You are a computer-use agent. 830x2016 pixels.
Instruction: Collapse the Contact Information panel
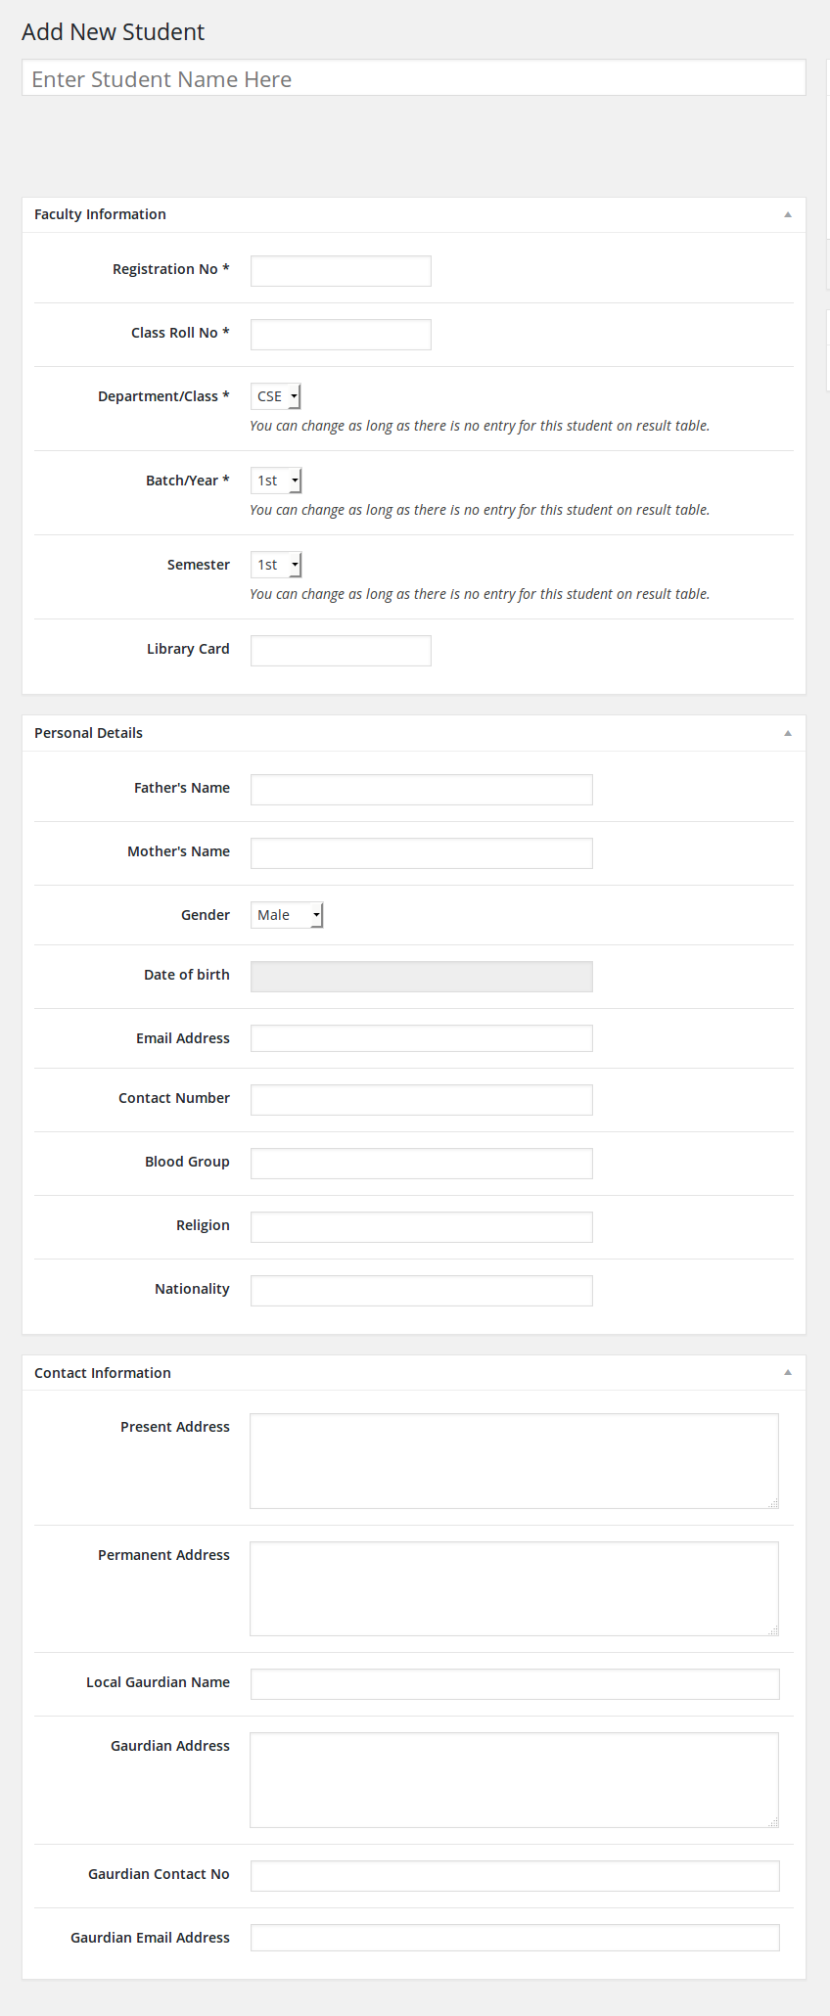[x=787, y=1373]
